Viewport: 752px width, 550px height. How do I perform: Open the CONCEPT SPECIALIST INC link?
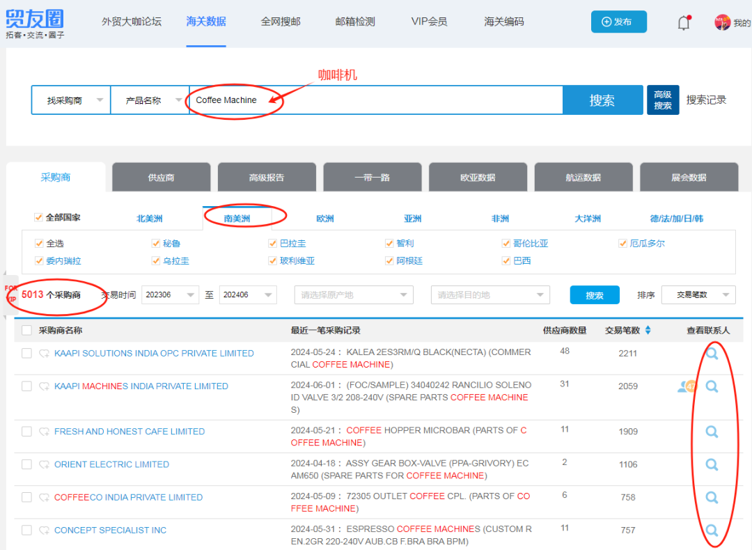(110, 531)
